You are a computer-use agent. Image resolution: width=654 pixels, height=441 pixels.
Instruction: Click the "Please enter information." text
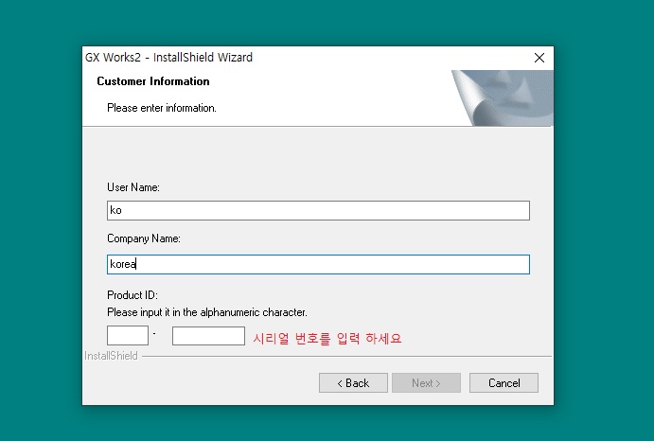coord(162,108)
